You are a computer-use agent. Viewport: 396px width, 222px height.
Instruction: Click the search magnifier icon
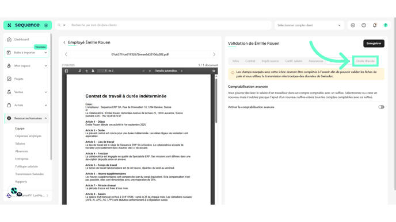pyautogui.click(x=59, y=25)
